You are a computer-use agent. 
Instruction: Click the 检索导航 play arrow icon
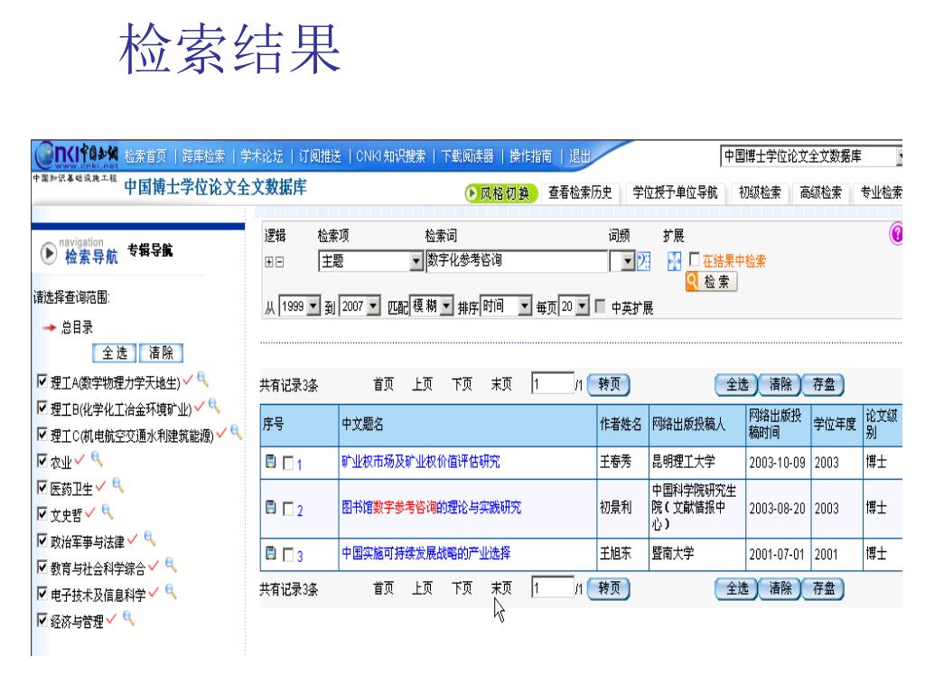49,253
